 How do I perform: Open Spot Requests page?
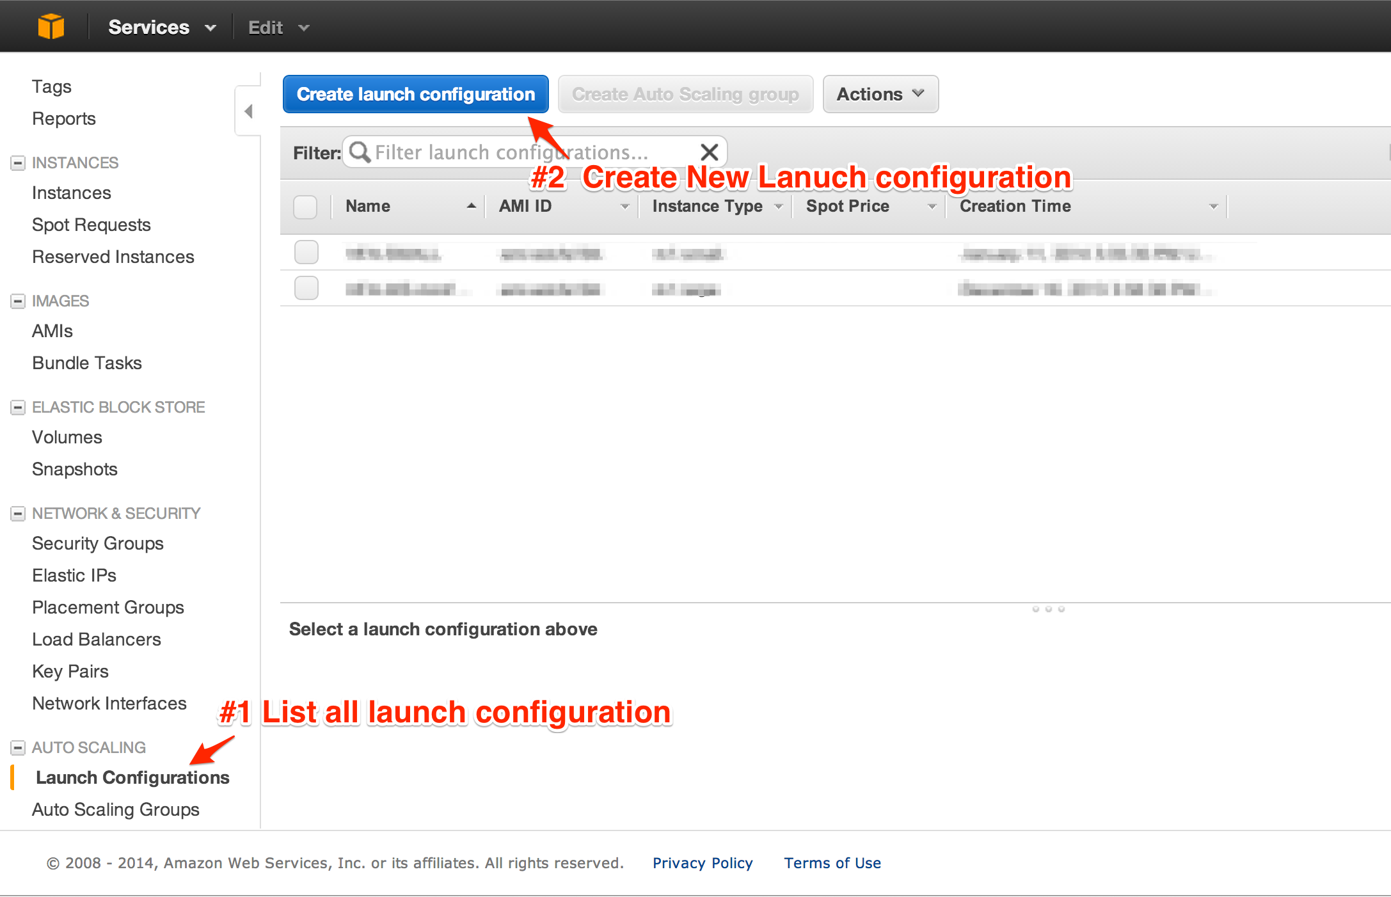(x=91, y=225)
